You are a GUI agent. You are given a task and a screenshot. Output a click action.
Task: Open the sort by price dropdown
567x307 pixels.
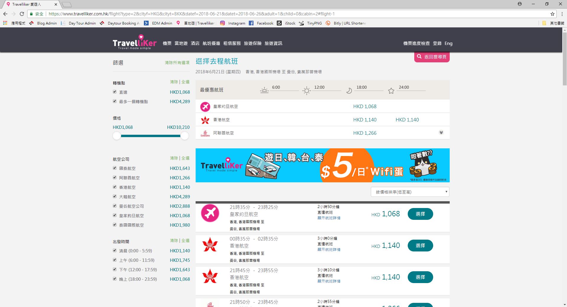(410, 192)
